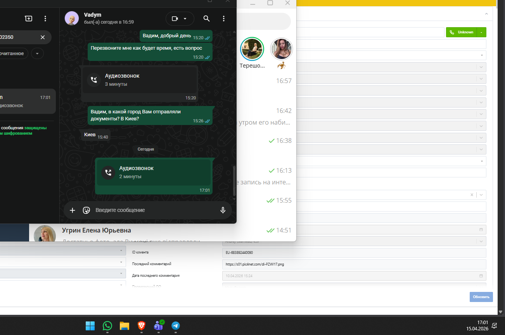Viewport: 505px width, 335px height.
Task: Expand the CRM dropdown that has the X
Action: click(x=481, y=195)
